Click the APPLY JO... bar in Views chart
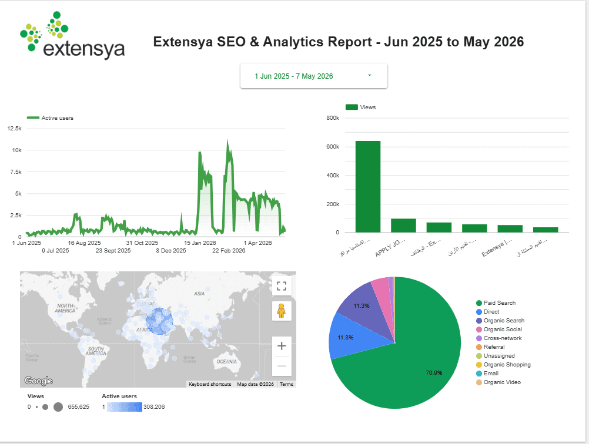589x444 pixels. (403, 226)
